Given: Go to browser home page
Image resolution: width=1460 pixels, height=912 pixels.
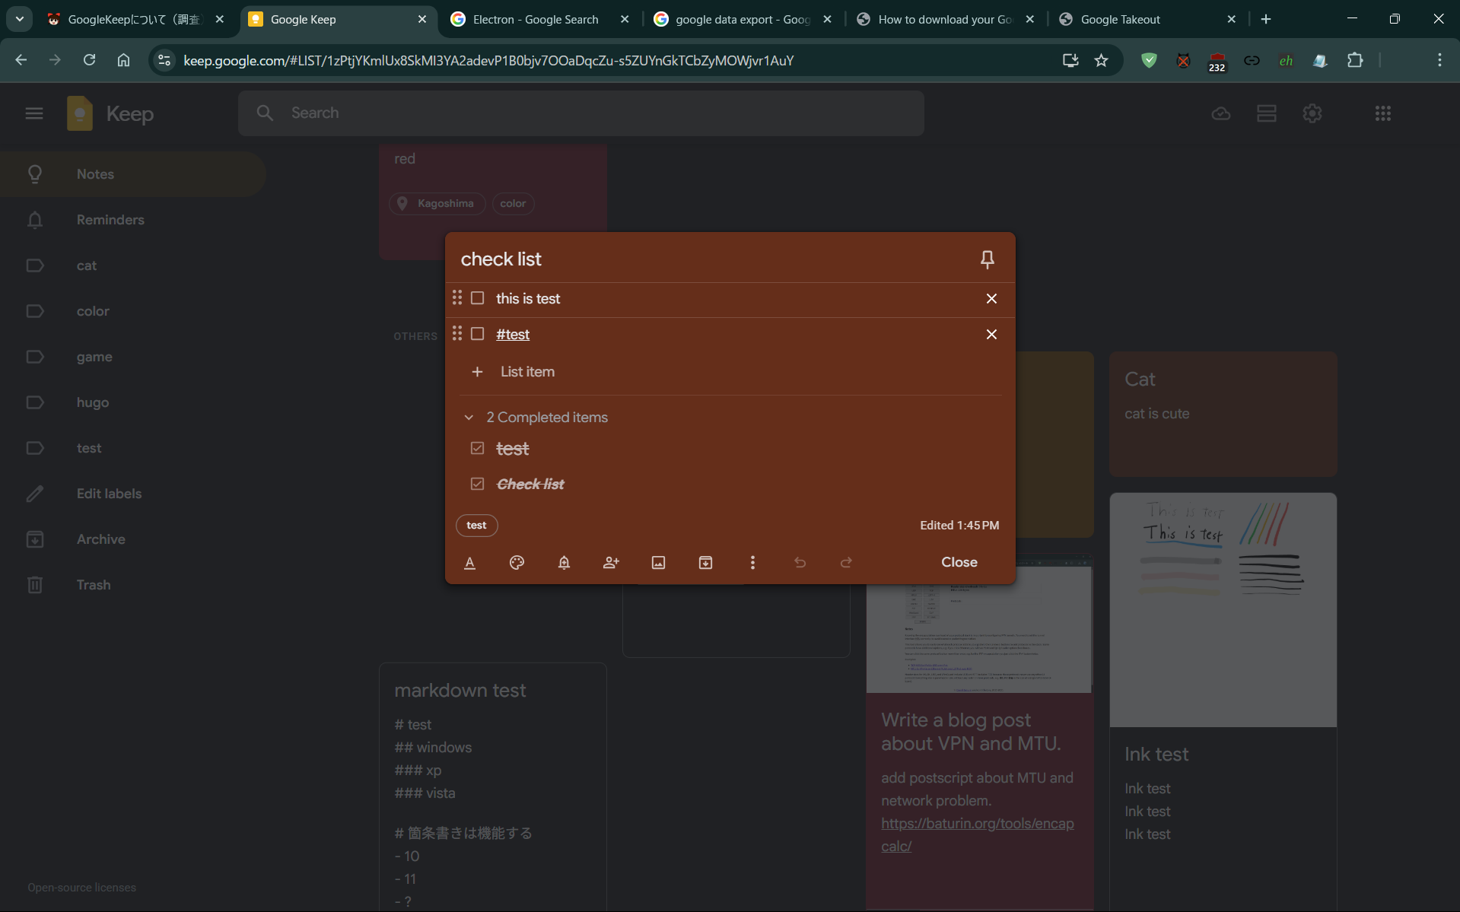Looking at the screenshot, I should [x=123, y=60].
